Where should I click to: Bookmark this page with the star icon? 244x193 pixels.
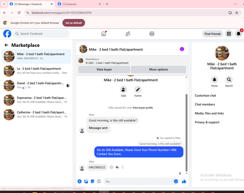coord(237,13)
